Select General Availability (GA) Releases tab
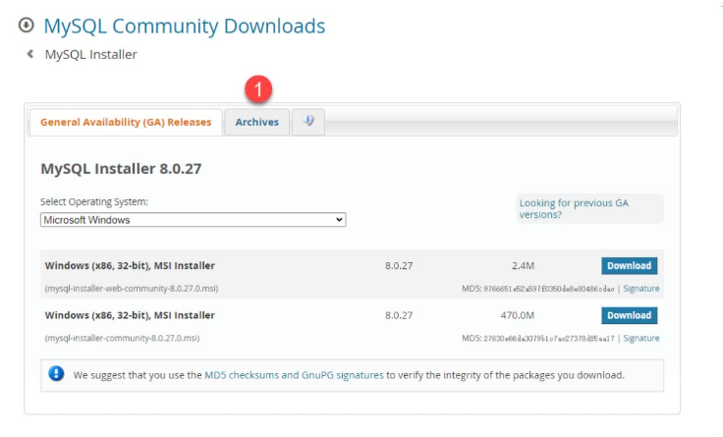This screenshot has height=437, width=723. coord(126,122)
